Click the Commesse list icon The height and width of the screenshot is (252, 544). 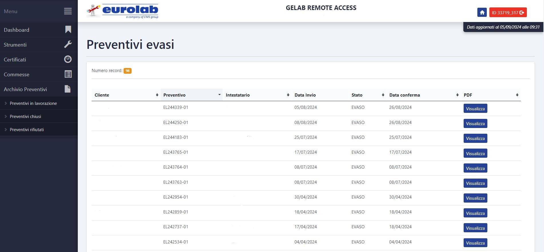point(68,74)
